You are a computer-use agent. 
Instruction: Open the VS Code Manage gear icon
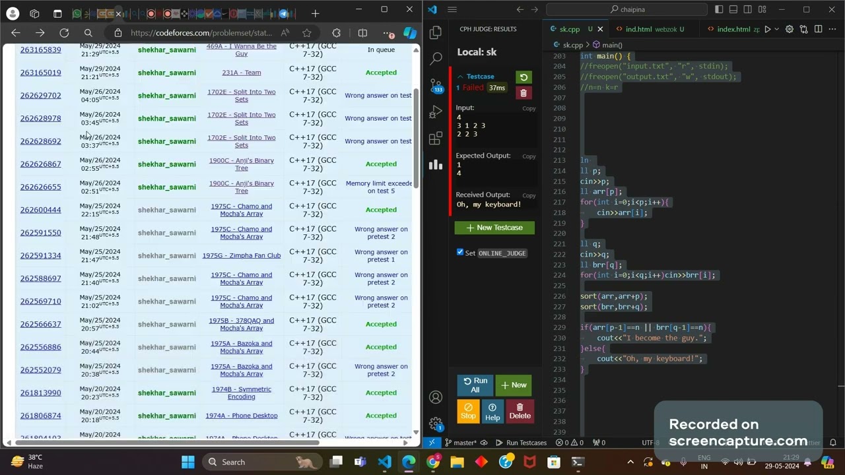(436, 424)
